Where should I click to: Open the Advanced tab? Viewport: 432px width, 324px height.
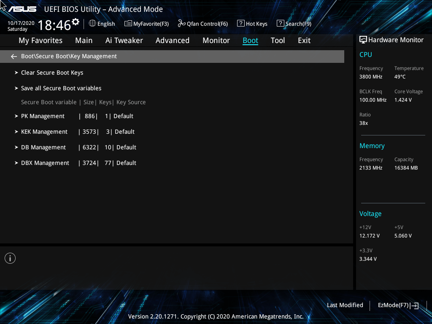(x=173, y=40)
